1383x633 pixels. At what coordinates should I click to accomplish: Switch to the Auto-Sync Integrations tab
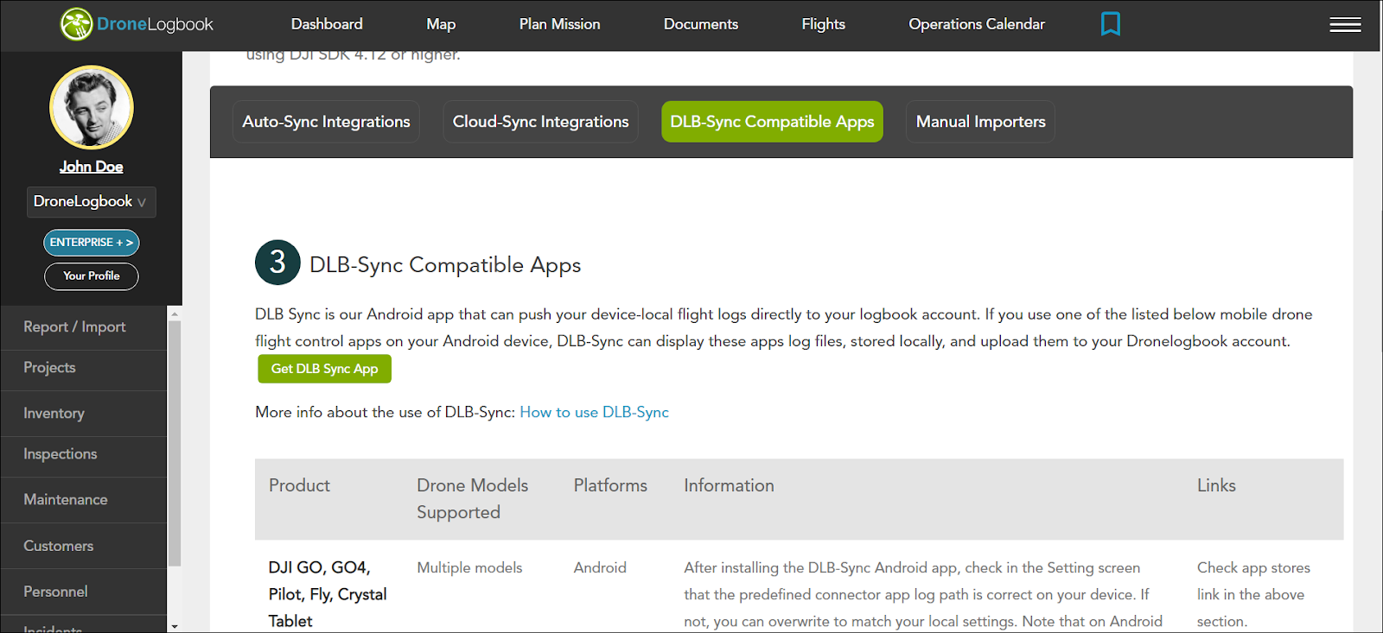(326, 122)
